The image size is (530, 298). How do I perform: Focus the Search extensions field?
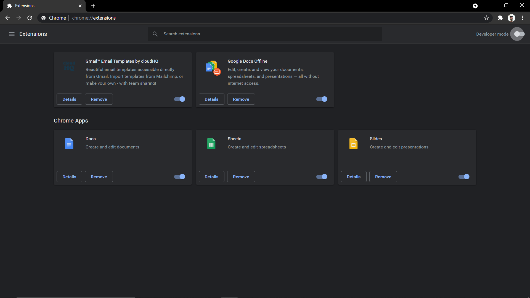click(265, 34)
